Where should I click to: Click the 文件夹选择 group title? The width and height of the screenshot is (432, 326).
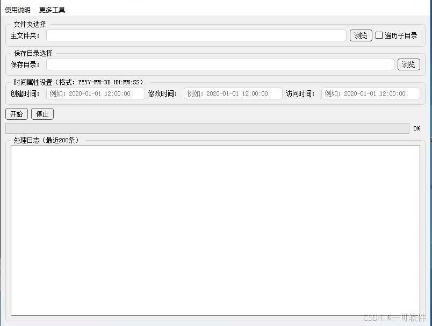click(30, 24)
